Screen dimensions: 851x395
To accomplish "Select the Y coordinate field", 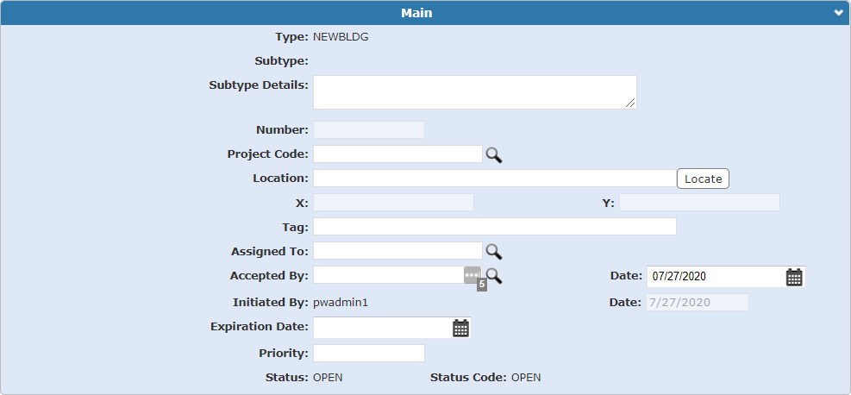I will 699,203.
